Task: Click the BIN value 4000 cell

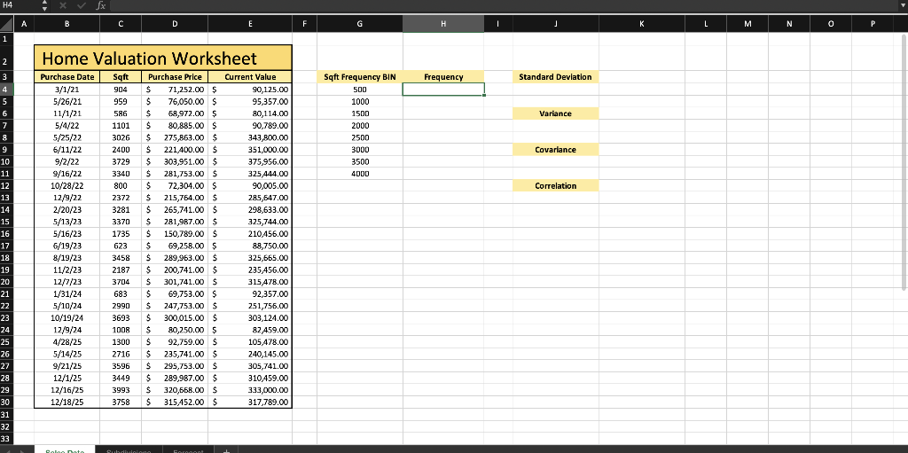Action: point(360,174)
